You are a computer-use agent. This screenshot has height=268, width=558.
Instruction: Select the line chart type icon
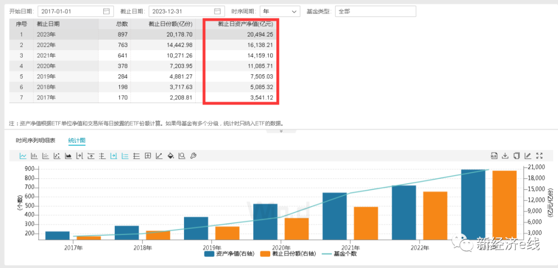pos(23,156)
